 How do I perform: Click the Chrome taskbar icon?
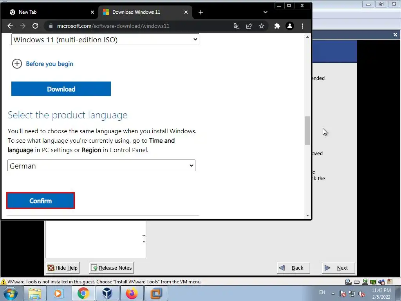pyautogui.click(x=83, y=293)
